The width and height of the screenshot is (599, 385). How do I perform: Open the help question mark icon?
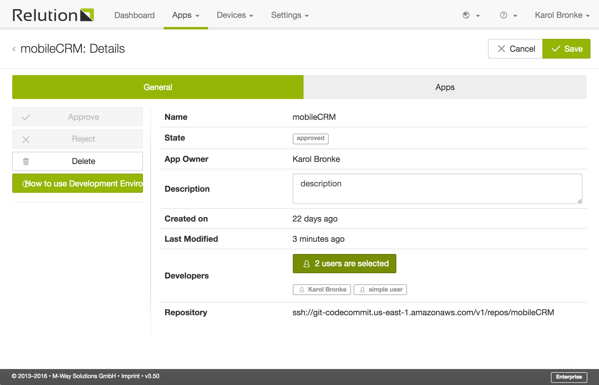[503, 15]
